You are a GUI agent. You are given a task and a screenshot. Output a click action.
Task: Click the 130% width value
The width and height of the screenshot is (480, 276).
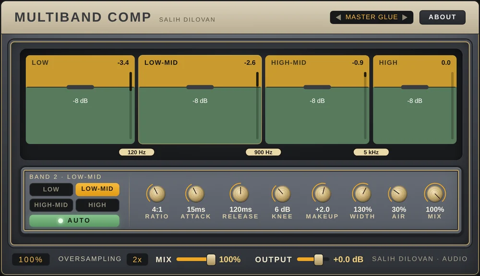(363, 210)
